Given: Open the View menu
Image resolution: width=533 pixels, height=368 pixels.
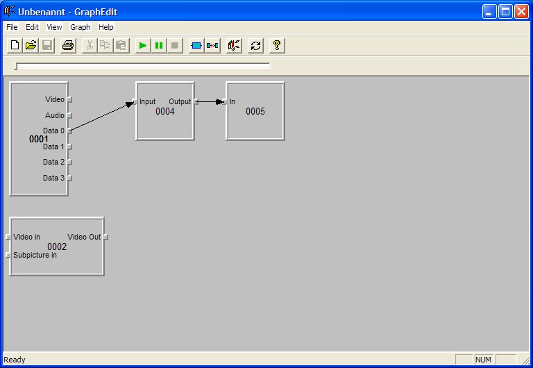Looking at the screenshot, I should pyautogui.click(x=54, y=27).
